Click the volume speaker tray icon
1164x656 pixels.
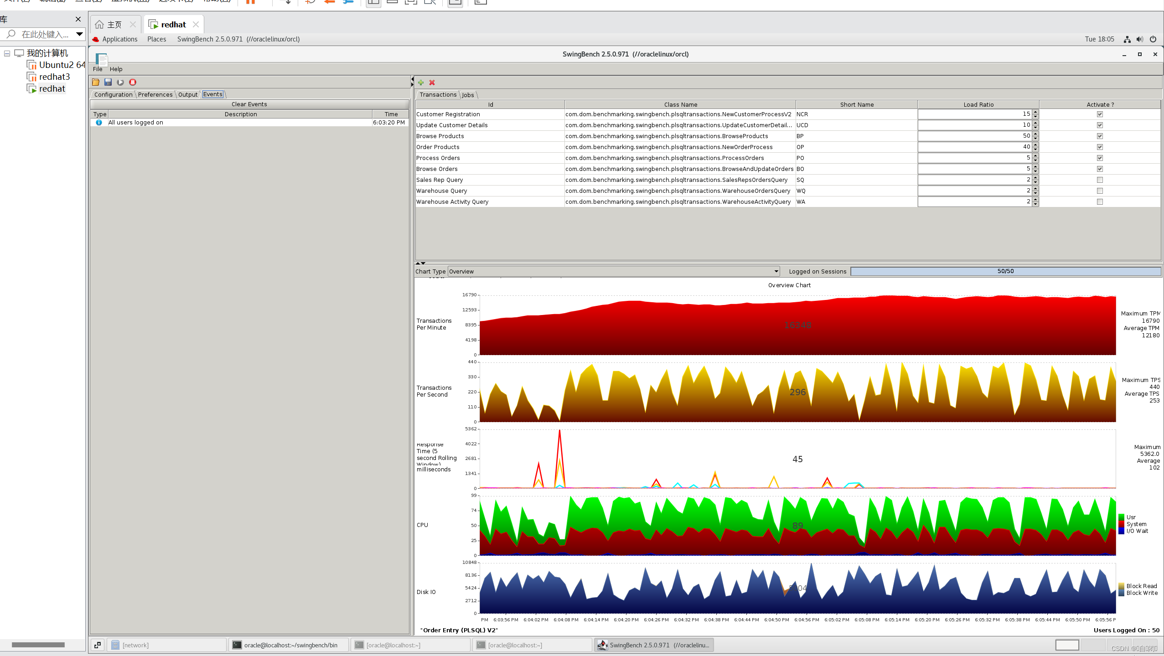1140,39
